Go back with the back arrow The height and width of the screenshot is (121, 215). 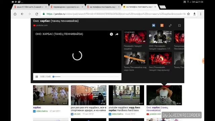22,14
